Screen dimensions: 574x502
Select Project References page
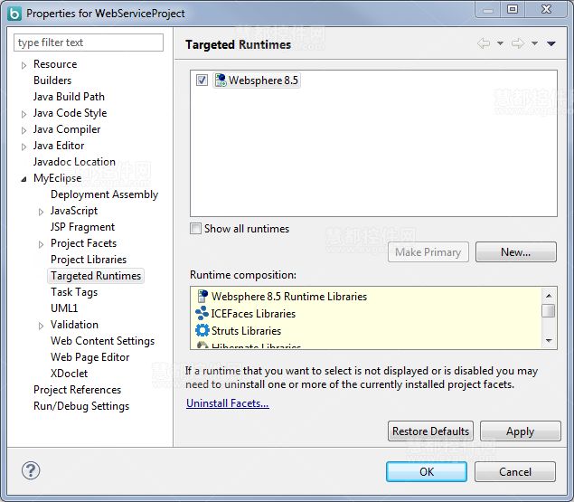coord(77,390)
